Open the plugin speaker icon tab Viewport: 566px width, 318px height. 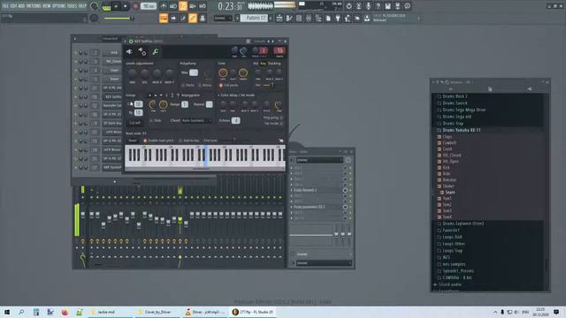pyautogui.click(x=129, y=52)
